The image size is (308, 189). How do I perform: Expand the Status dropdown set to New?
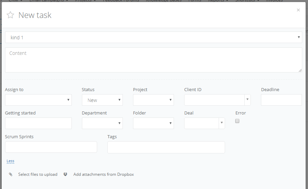pos(102,100)
